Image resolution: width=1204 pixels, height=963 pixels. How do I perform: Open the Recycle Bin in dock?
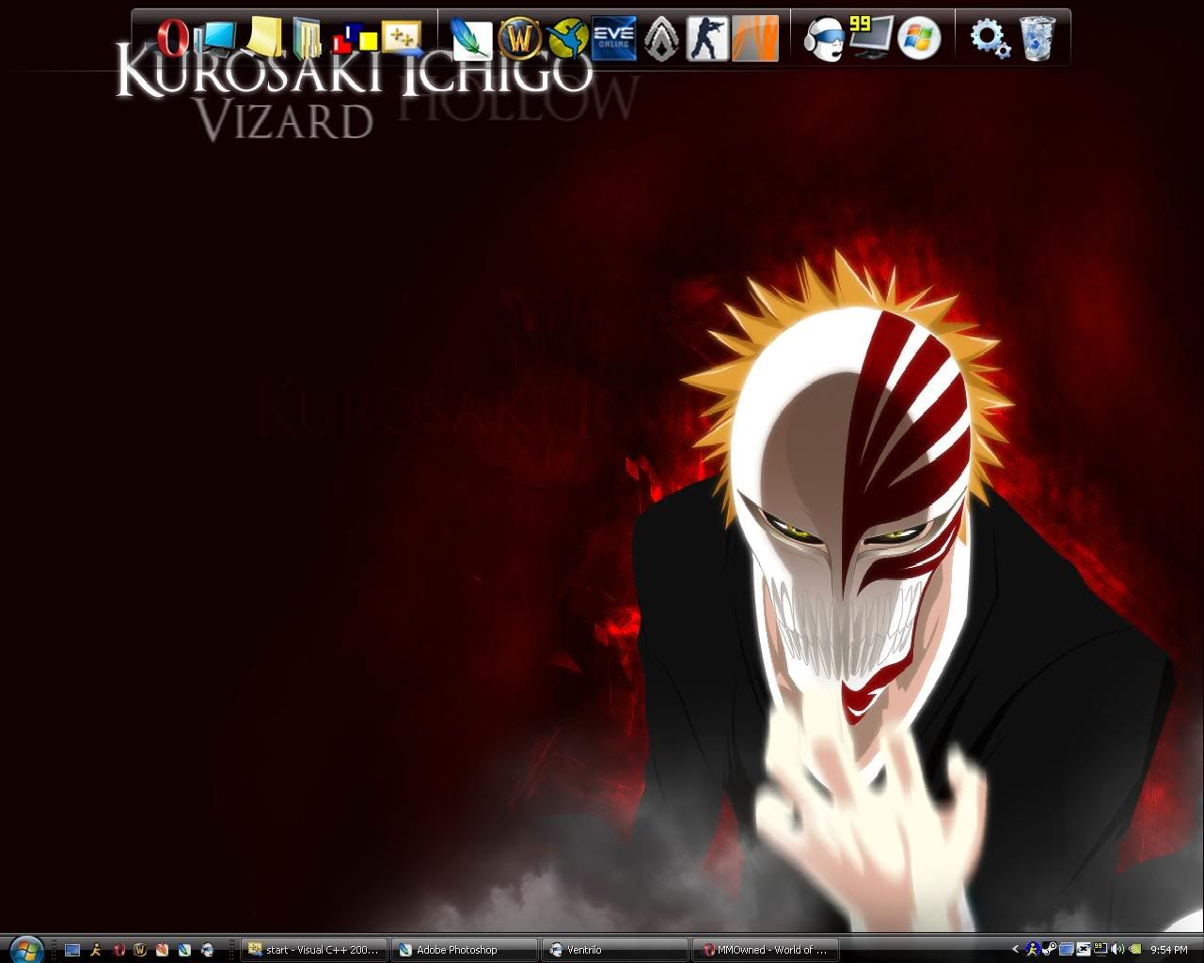pyautogui.click(x=1038, y=39)
